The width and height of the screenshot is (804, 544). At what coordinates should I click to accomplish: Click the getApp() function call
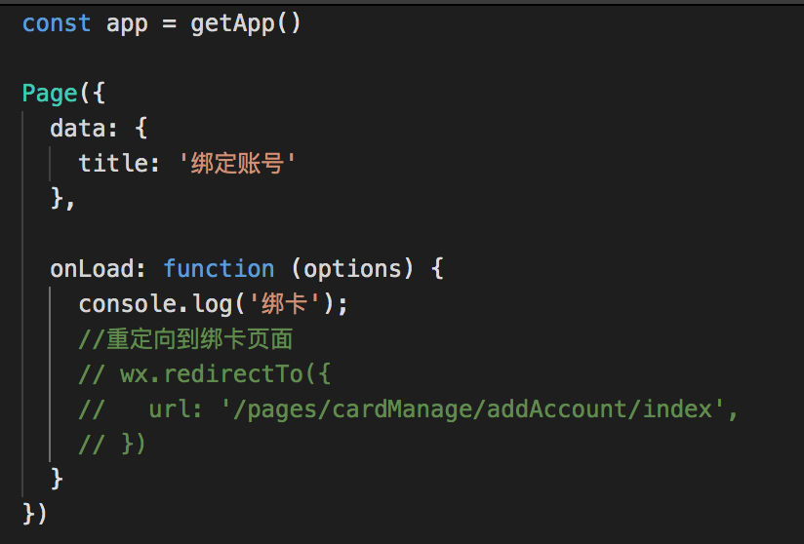[246, 23]
